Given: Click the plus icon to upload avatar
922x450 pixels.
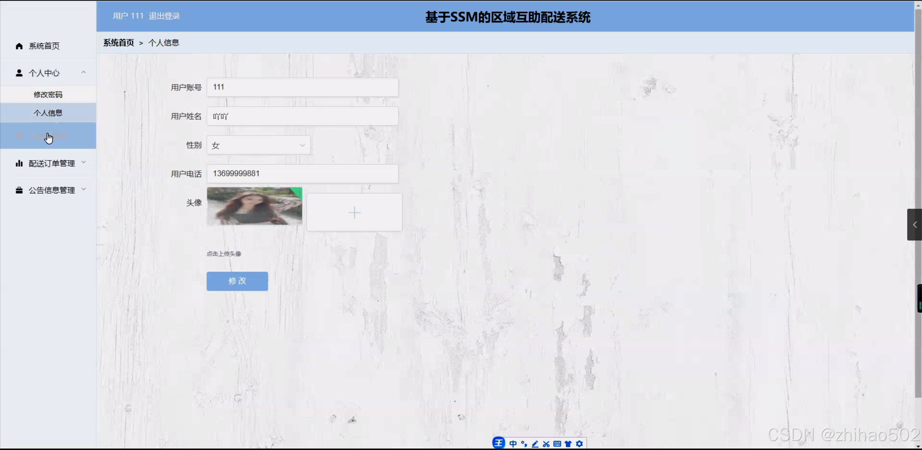Looking at the screenshot, I should pyautogui.click(x=354, y=212).
